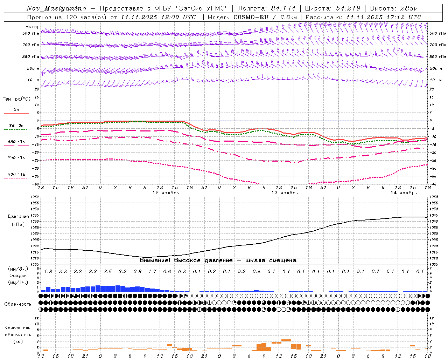Click the elevation text Высота: 285м
The width and height of the screenshot is (448, 359).
point(394,8)
